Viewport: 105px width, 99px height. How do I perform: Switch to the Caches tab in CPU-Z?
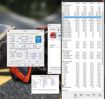pyautogui.click(x=14, y=34)
